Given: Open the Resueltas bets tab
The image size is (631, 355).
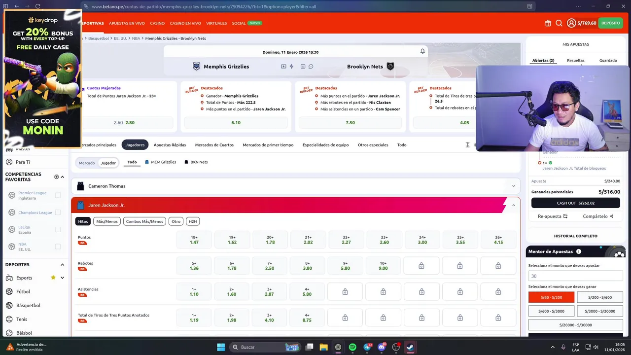Looking at the screenshot, I should point(575,60).
